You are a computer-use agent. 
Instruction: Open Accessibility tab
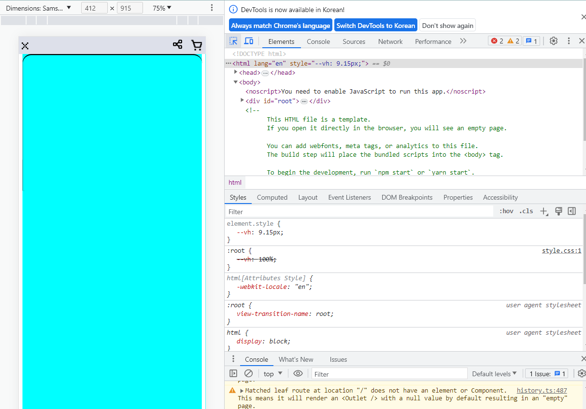tap(500, 197)
